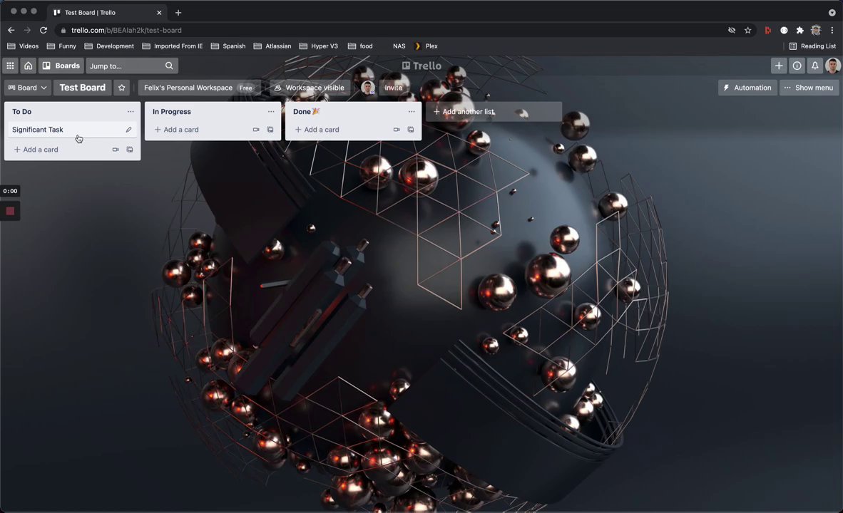The width and height of the screenshot is (843, 513).
Task: Open Felix's Personal Workspace
Action: click(188, 88)
